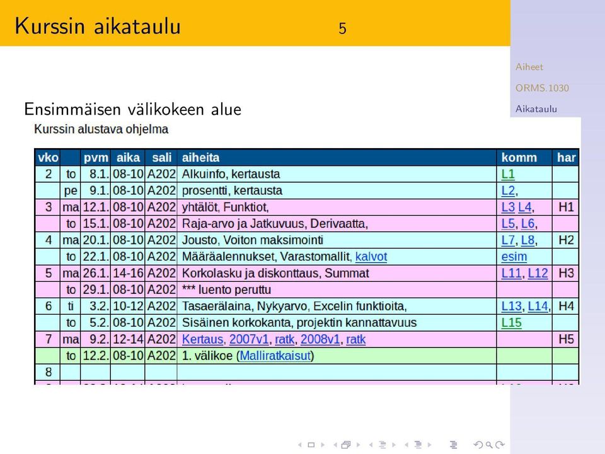Click the next slide arrow after the slide icon
Viewport: 605px width, 454px height.
coord(323,445)
